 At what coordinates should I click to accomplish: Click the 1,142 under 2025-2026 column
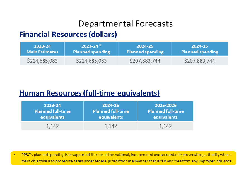(165, 126)
